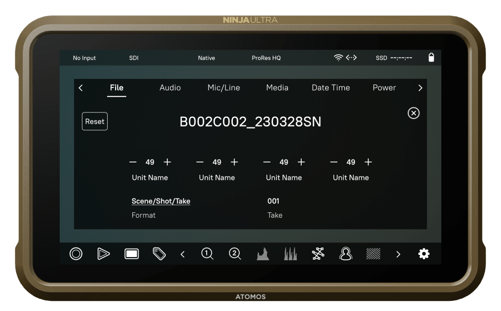
Task: Open the monitor view icon
Action: (132, 254)
